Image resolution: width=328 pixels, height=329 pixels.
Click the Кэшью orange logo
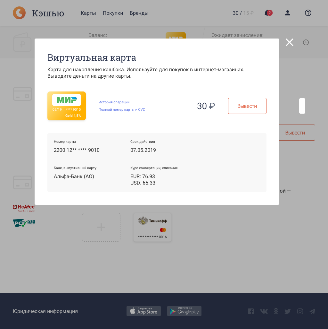pyautogui.click(x=19, y=13)
